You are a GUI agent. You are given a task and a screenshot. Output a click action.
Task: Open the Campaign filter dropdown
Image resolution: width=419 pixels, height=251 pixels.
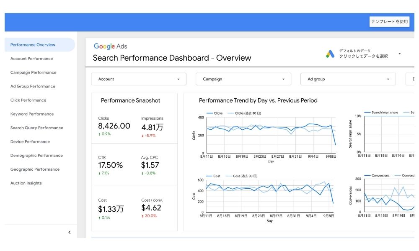click(x=243, y=79)
